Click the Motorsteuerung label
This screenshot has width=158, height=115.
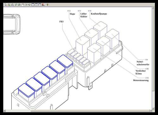[x=141, y=80]
